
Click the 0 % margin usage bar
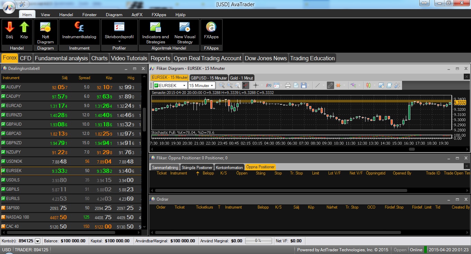tap(258, 241)
